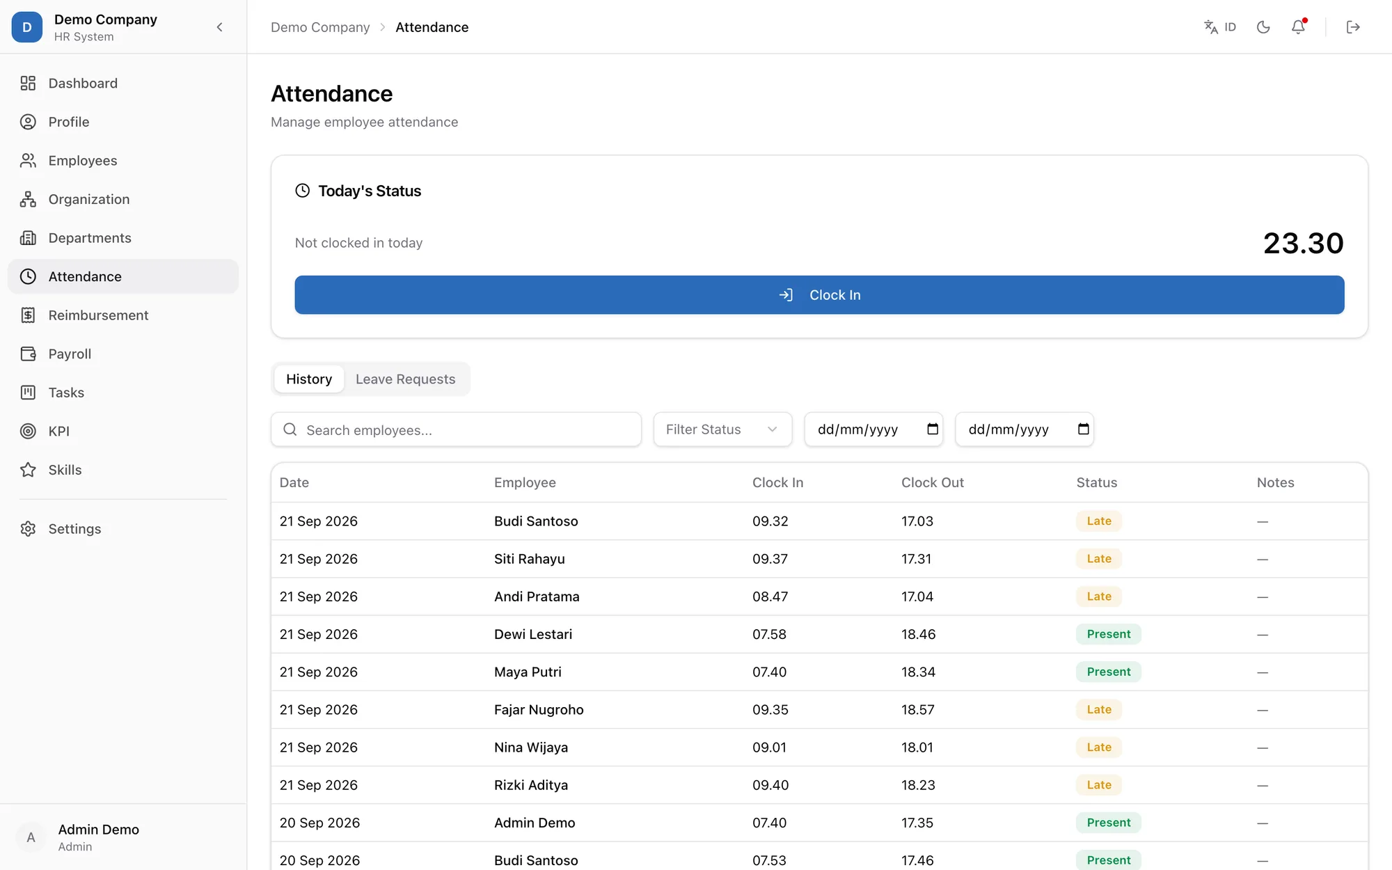Switch to the Leave Requests tab
Viewport: 1392px width, 870px height.
(405, 379)
